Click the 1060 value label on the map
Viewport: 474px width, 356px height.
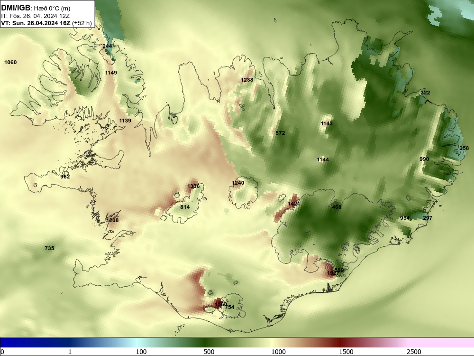(x=10, y=62)
